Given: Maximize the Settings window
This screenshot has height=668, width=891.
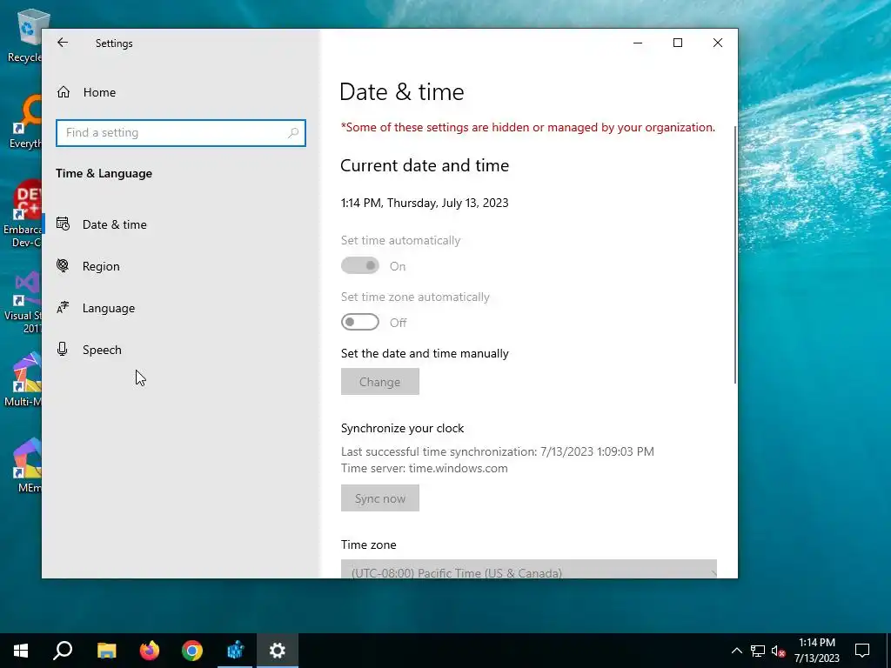Looking at the screenshot, I should click(x=677, y=43).
